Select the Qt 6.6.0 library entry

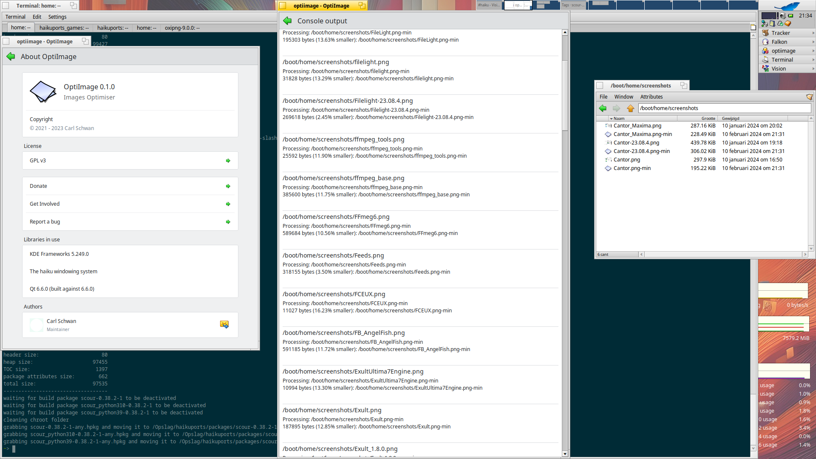tap(130, 289)
